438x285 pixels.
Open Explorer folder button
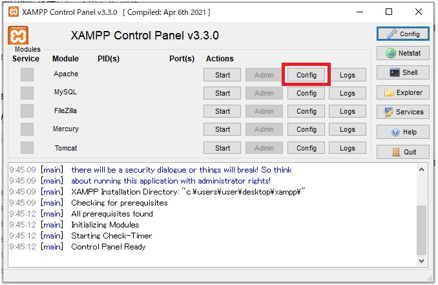(402, 92)
